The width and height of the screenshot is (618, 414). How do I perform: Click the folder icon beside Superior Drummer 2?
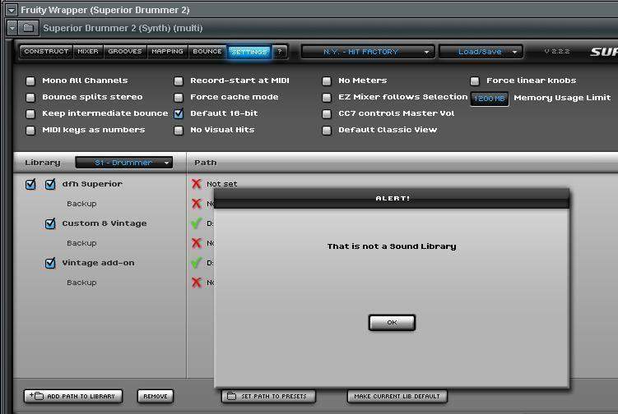click(28, 28)
